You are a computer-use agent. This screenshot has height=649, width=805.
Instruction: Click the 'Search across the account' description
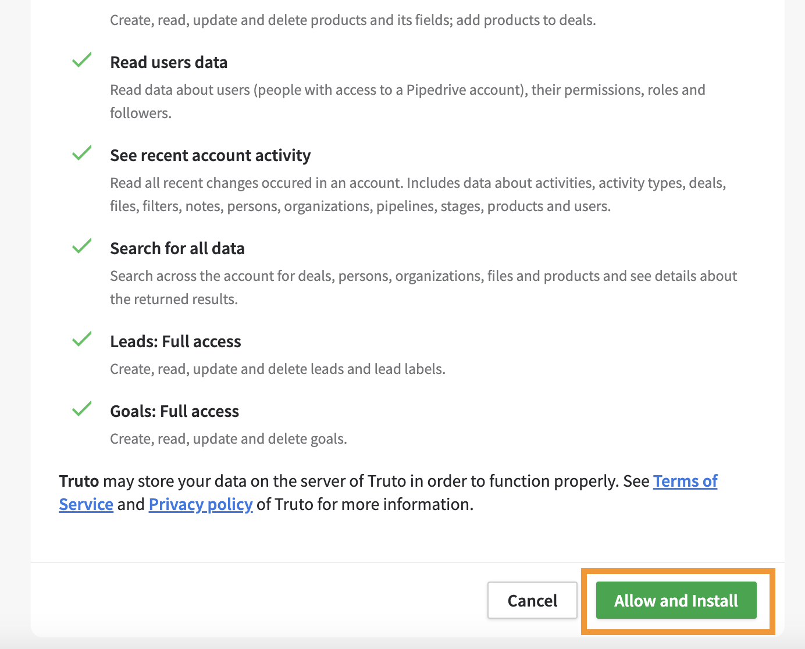pyautogui.click(x=423, y=287)
